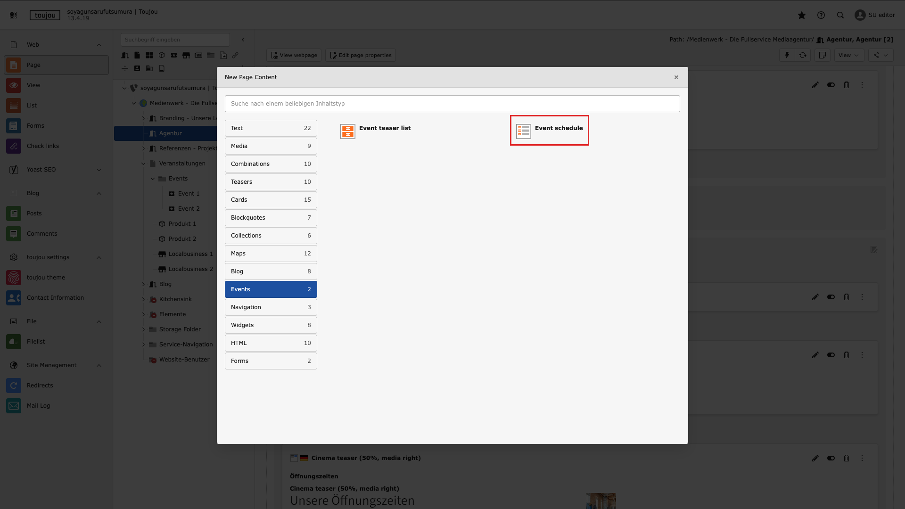This screenshot has width=905, height=509.
Task: Collapse the Veranstaltungen tree node
Action: [143, 164]
